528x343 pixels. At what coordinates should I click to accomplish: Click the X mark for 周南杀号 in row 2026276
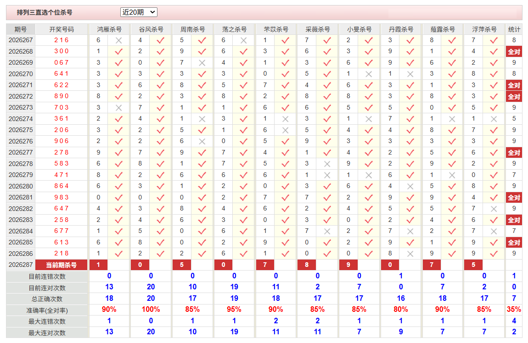pos(202,142)
